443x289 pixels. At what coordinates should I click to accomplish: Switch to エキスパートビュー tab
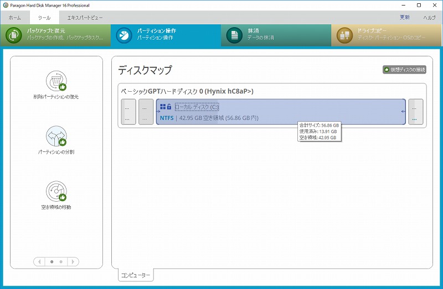[x=85, y=18]
